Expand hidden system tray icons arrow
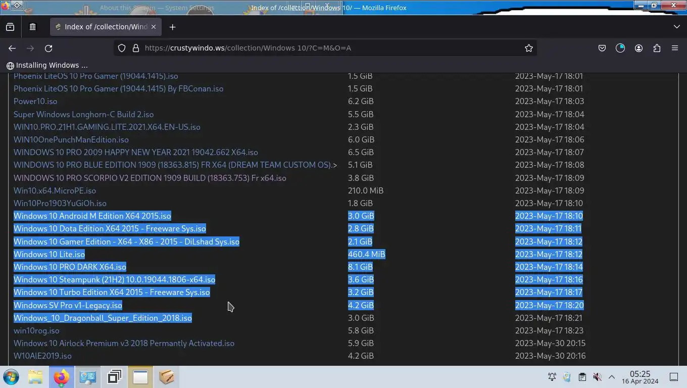 612,377
